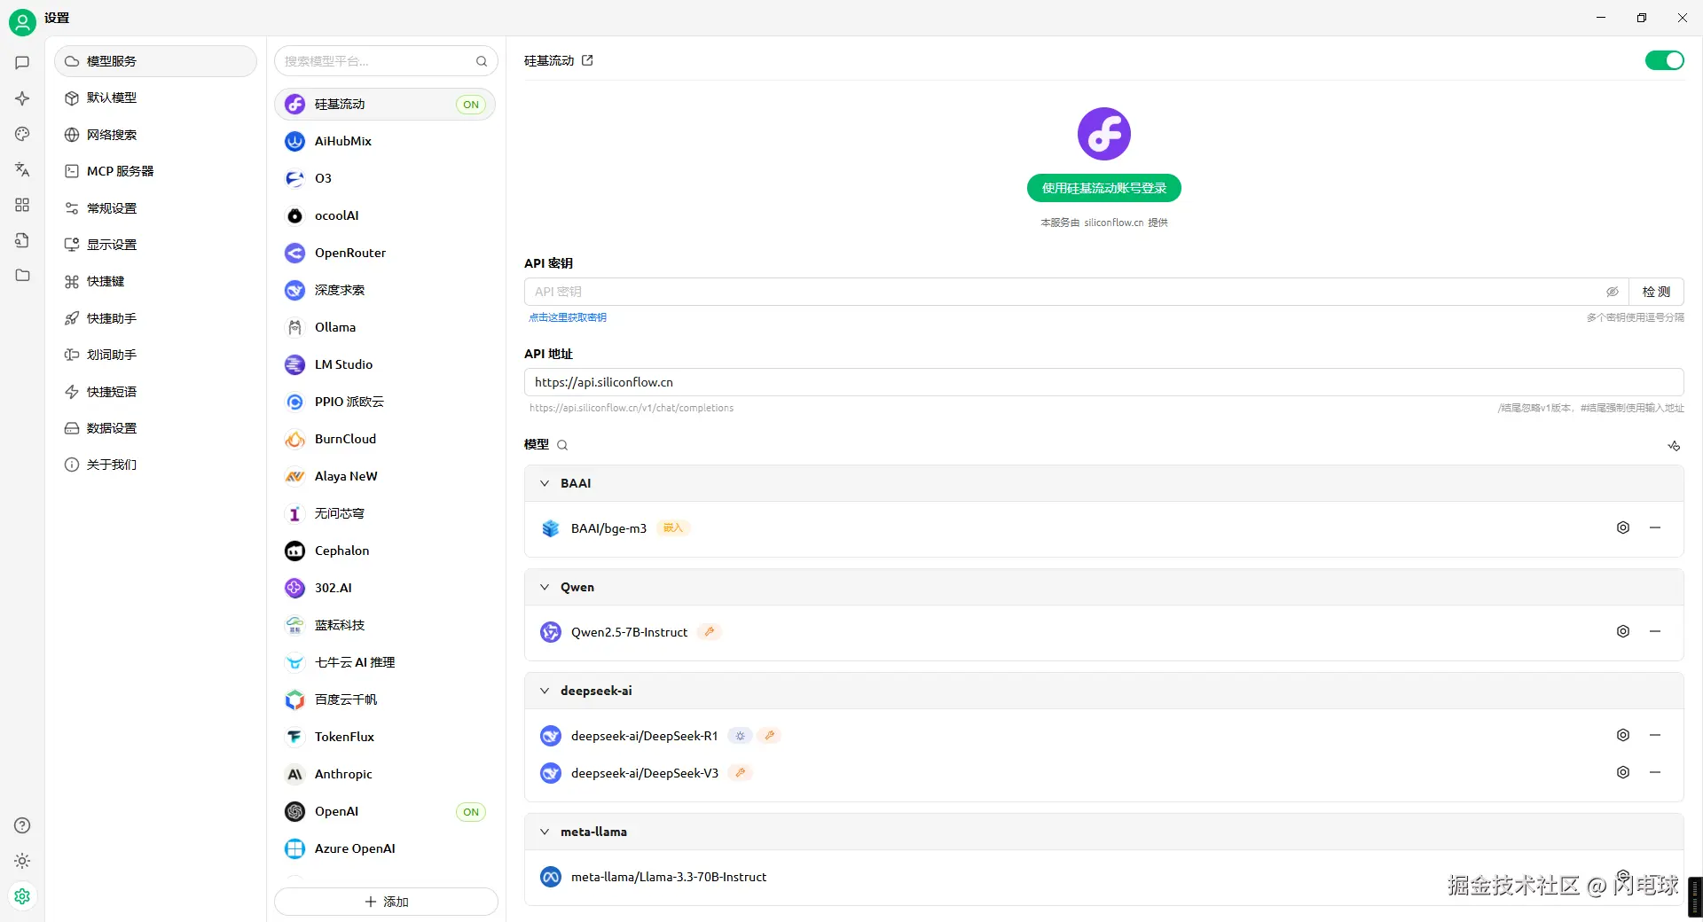Open the user avatar profile
The height and width of the screenshot is (922, 1703).
pos(22,22)
